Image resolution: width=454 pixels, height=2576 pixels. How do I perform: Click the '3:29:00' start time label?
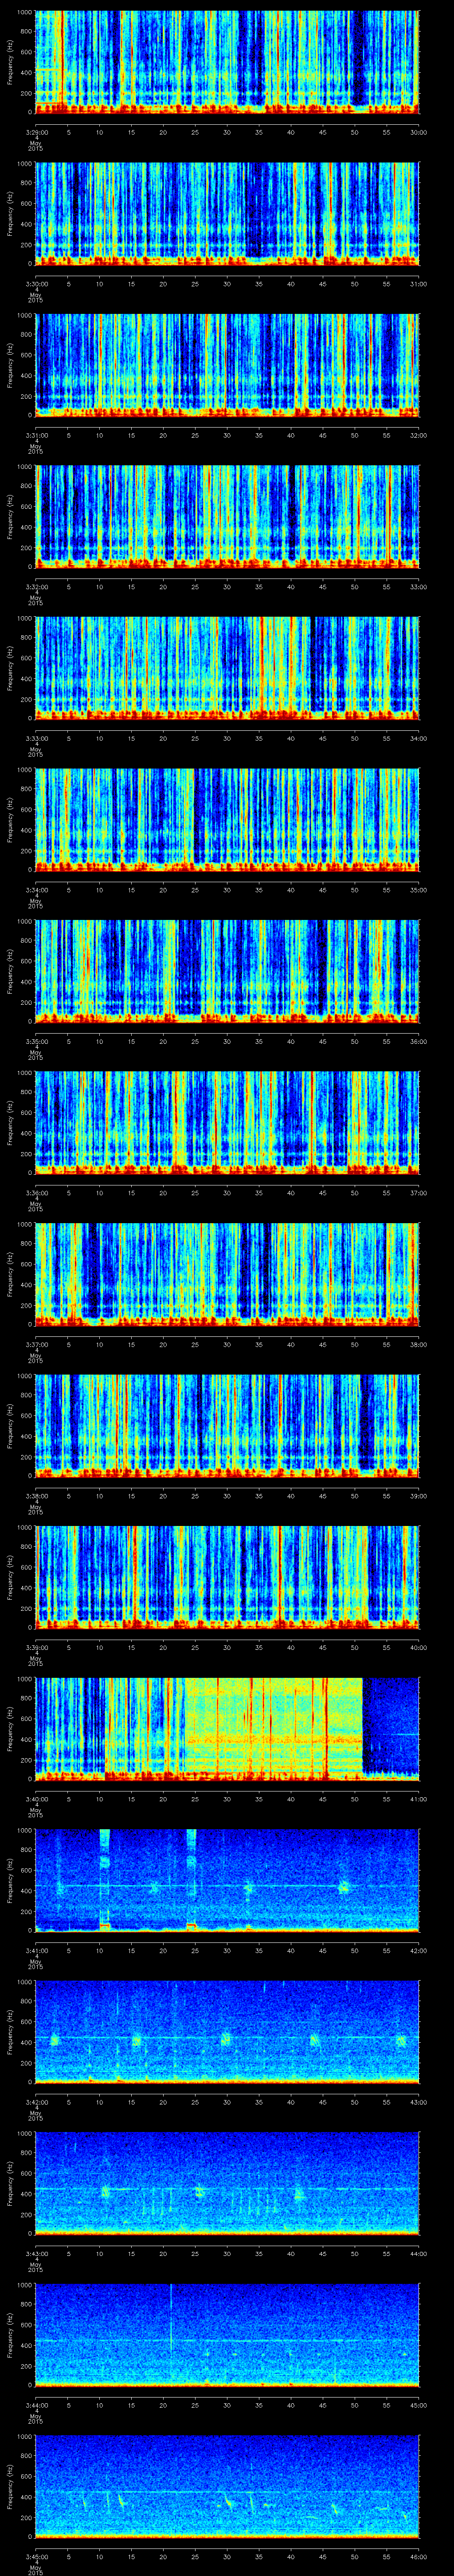[36, 131]
